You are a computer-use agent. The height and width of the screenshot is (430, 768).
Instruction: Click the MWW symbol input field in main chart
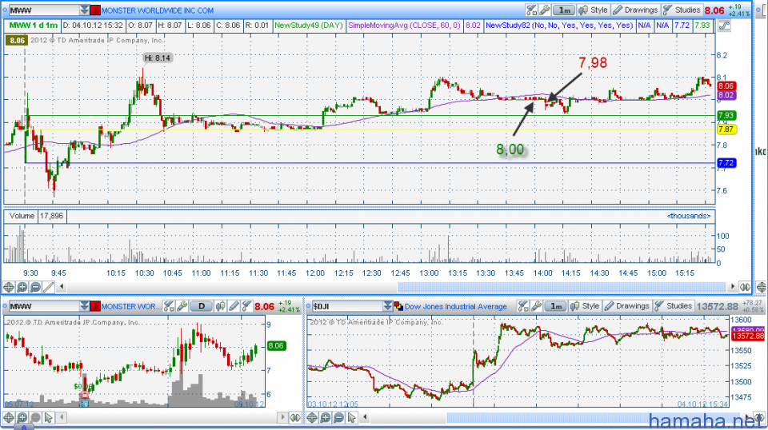pos(45,10)
